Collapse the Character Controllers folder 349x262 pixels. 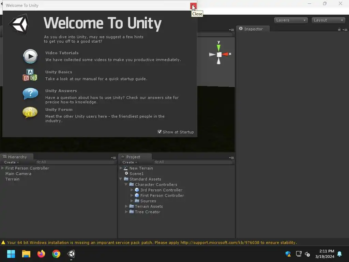click(126, 185)
